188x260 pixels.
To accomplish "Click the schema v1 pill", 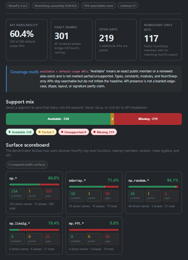I will 128,6.
